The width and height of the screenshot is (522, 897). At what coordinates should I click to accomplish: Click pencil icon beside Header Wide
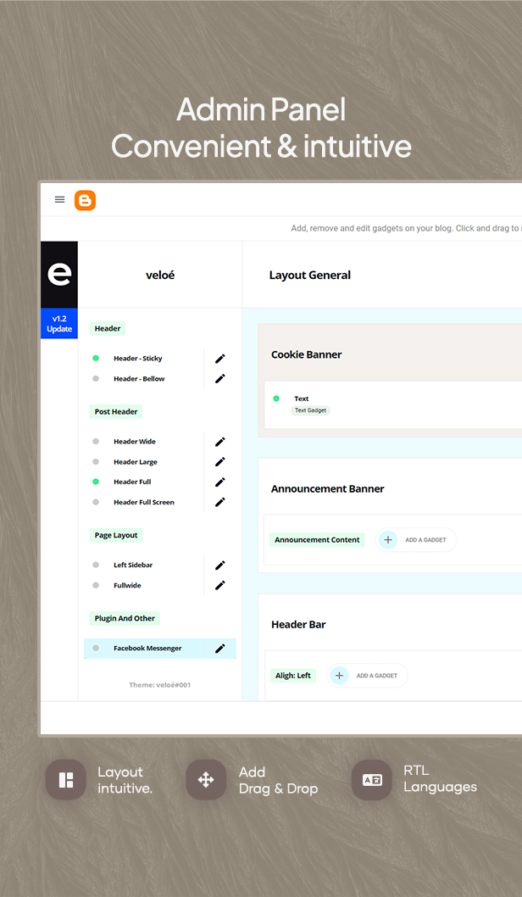click(220, 442)
